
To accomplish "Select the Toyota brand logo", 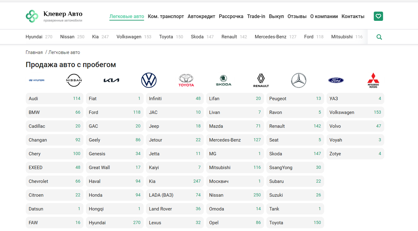I will pos(186,80).
